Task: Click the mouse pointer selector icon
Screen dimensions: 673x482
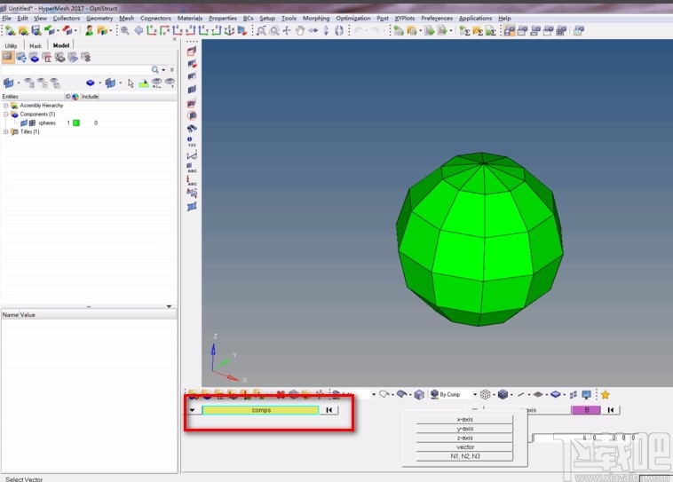Action: pos(131,83)
